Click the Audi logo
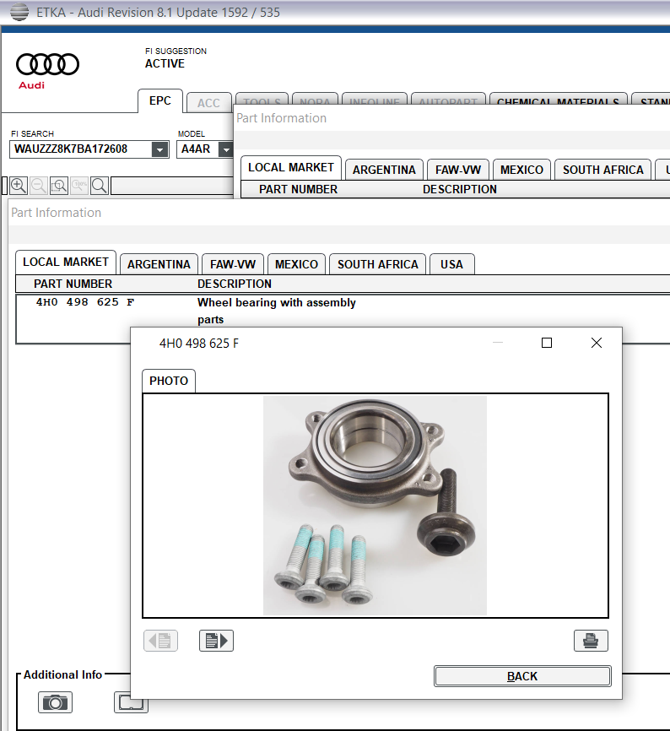670x731 pixels. click(x=47, y=70)
